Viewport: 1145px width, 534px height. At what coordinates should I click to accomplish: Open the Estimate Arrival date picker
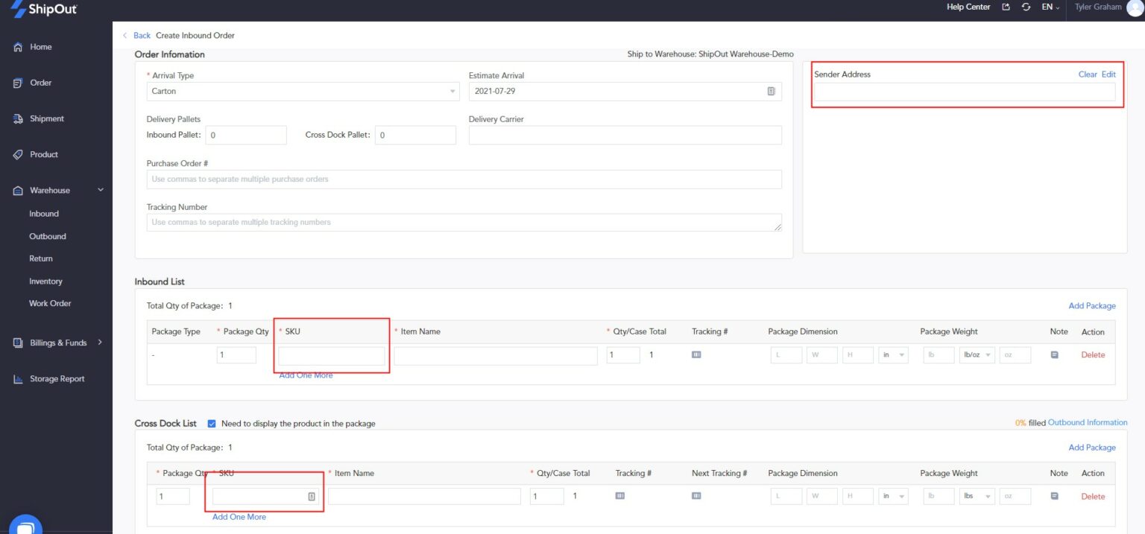pos(771,91)
